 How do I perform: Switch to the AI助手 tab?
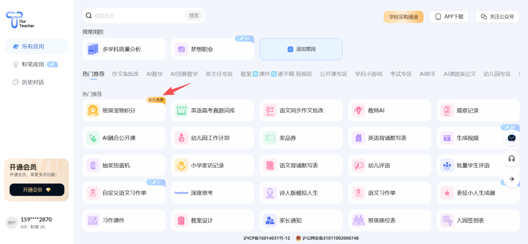(428, 74)
